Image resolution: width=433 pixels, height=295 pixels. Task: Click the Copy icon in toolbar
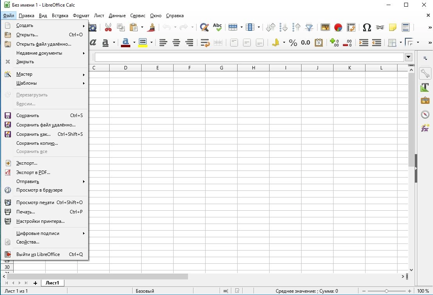(x=121, y=27)
